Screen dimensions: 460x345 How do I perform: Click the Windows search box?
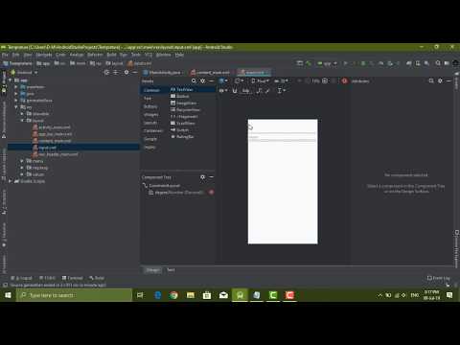tap(74, 295)
